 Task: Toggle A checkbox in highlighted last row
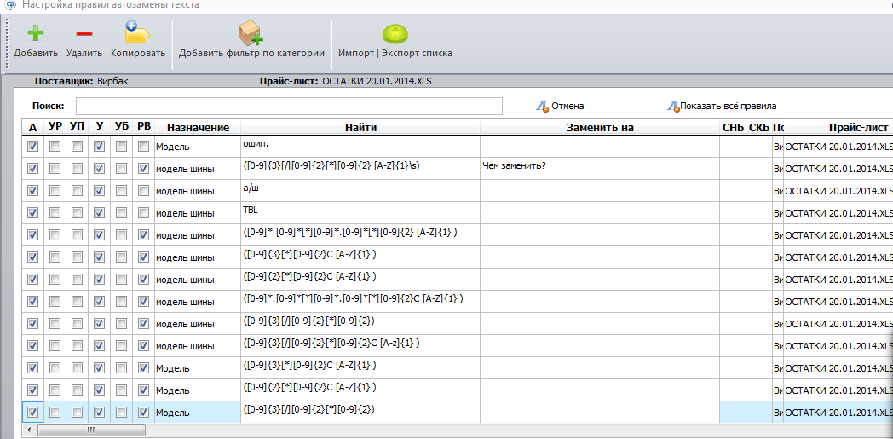32,412
